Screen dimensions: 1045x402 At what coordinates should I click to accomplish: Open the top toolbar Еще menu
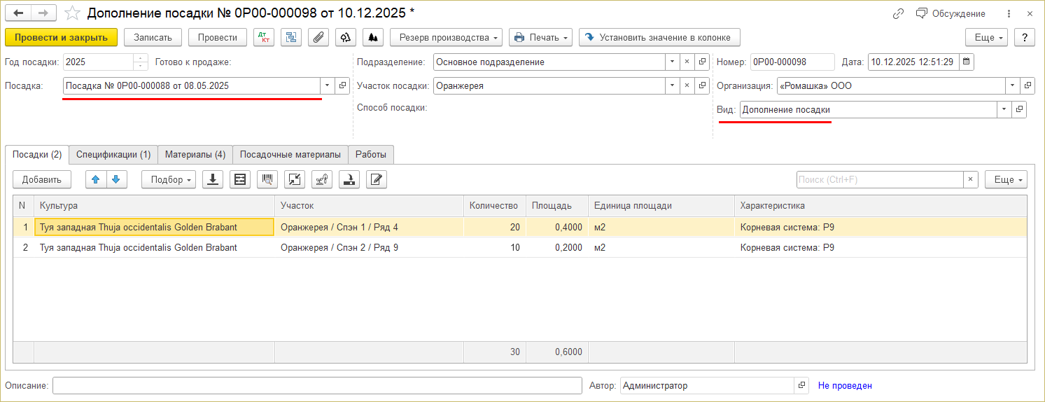click(x=986, y=37)
